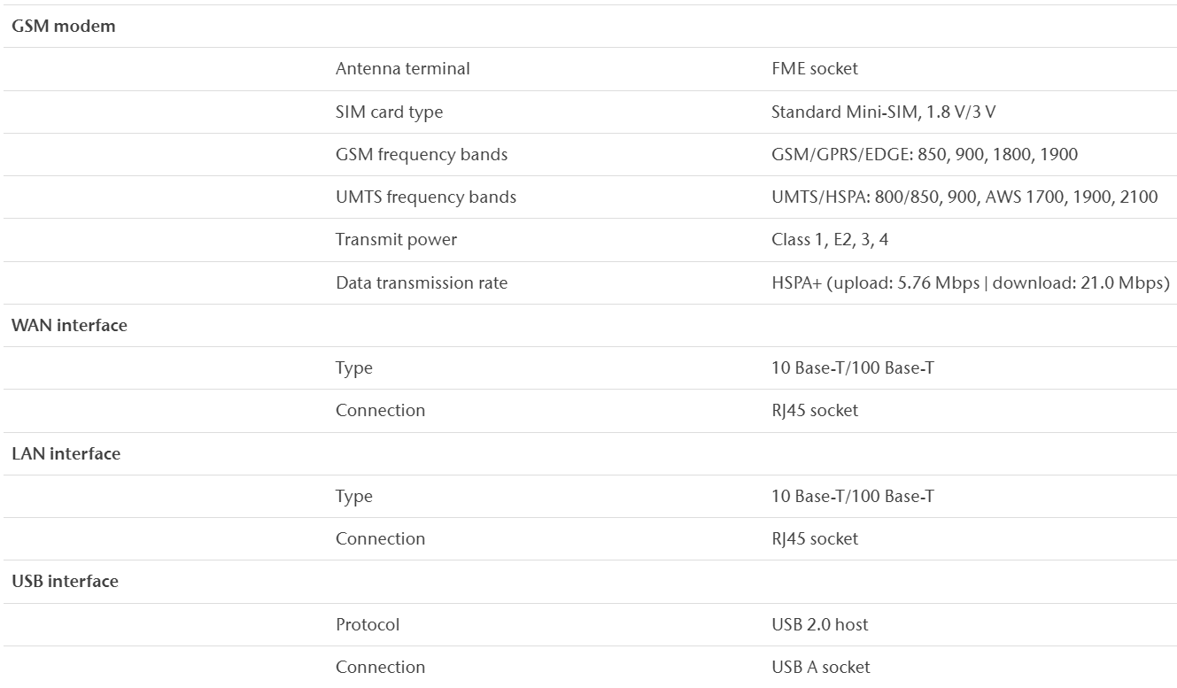Click the Antenna terminal label
The height and width of the screenshot is (688, 1177).
403,68
